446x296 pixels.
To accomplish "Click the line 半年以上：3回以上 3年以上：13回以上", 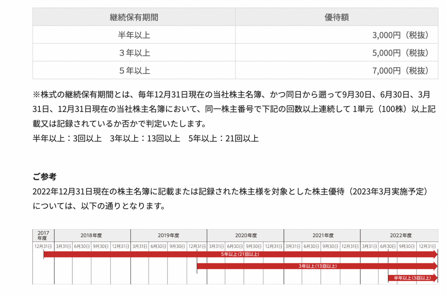I will click(x=145, y=138).
